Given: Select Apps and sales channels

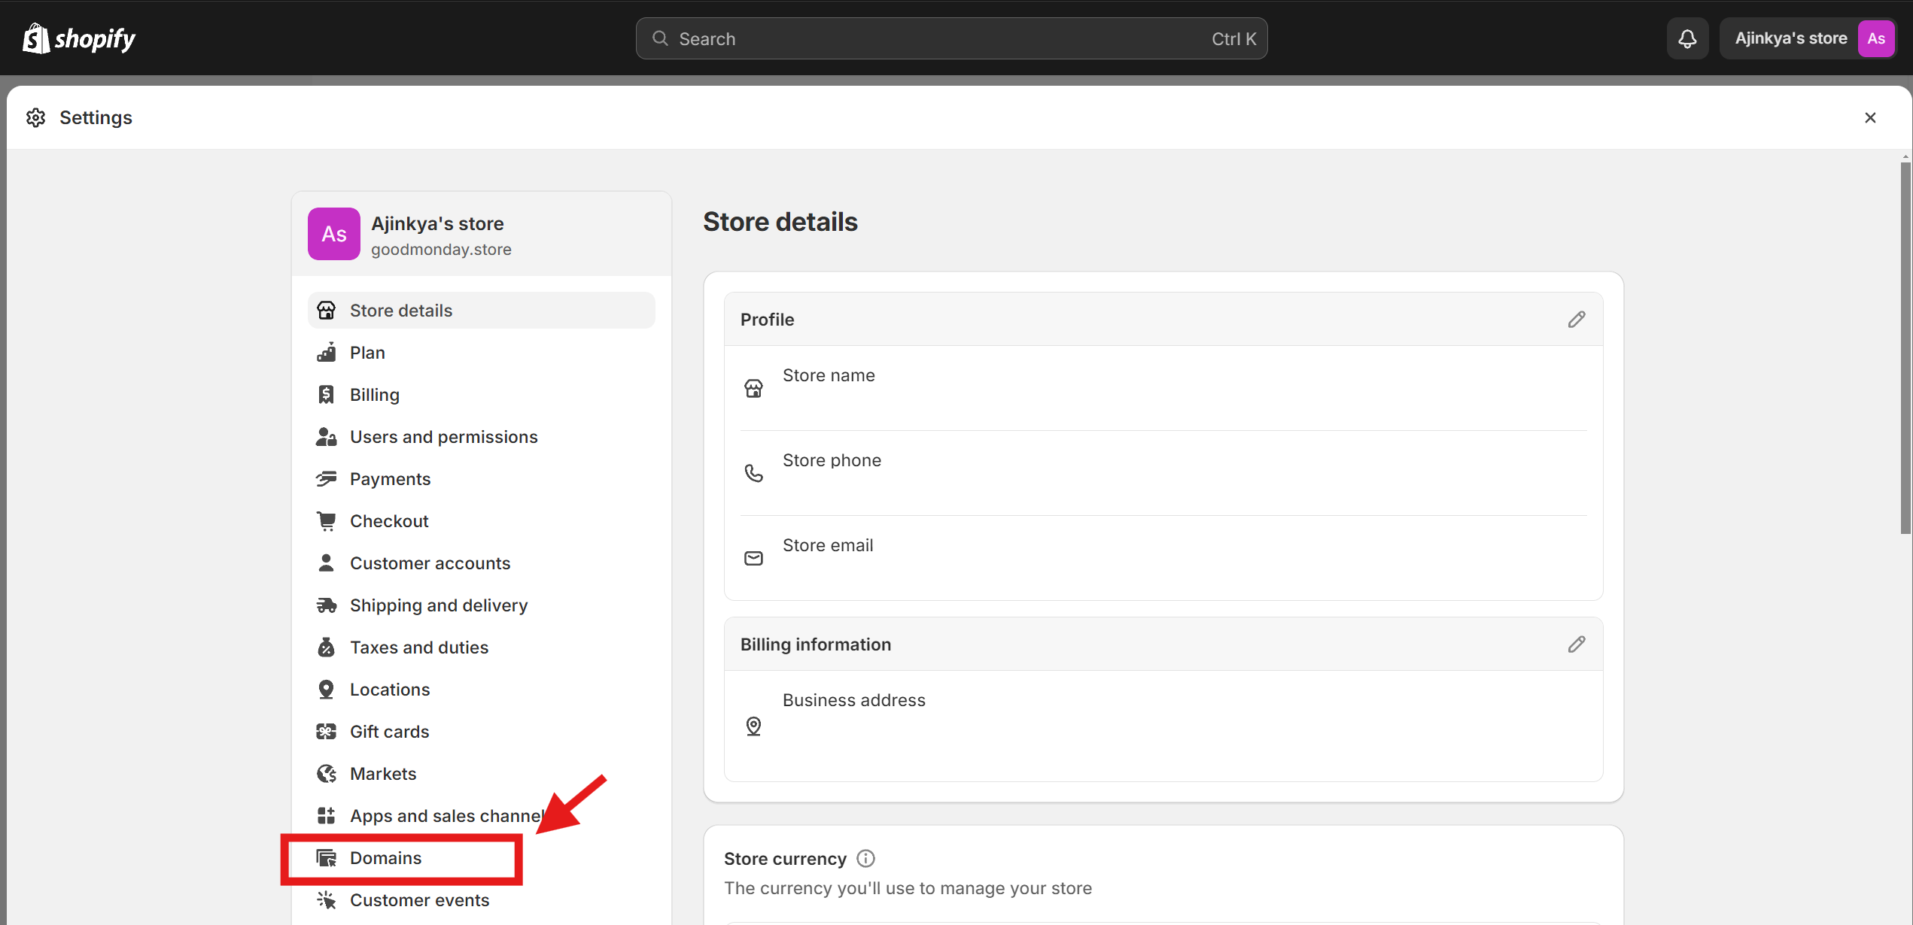Looking at the screenshot, I should click(481, 816).
